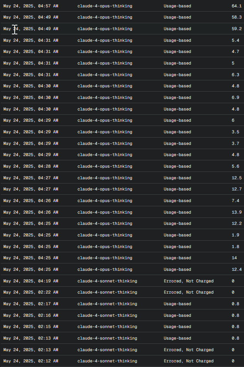Click claude-4-sonnet-thinking in the 02:17 AM row
244x367 pixels.
click(x=107, y=304)
